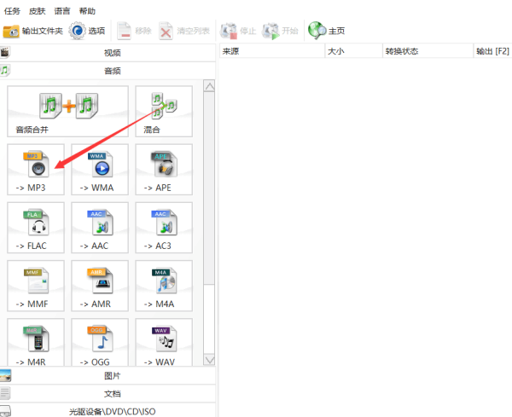This screenshot has width=512, height=417.
Task: Select the -> MP3 conversion format
Action: 36,170
